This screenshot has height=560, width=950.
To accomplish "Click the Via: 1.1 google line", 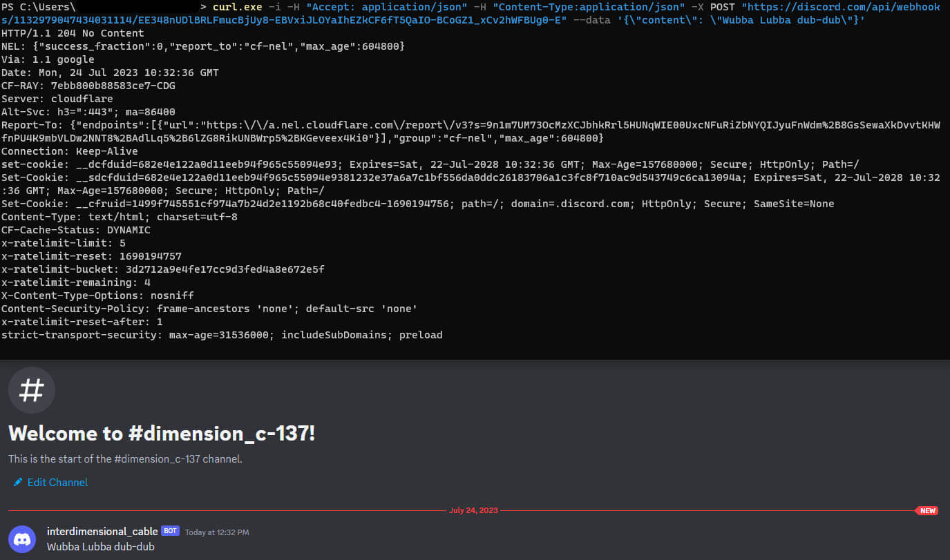I will (x=48, y=59).
